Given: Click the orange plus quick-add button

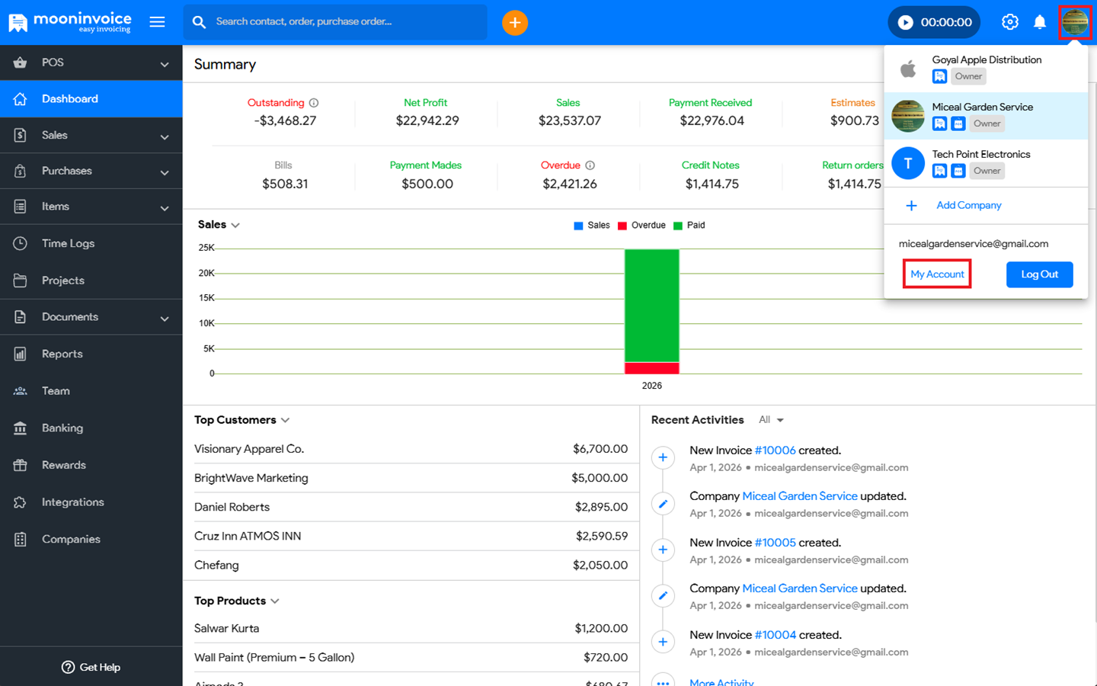Looking at the screenshot, I should [x=515, y=23].
